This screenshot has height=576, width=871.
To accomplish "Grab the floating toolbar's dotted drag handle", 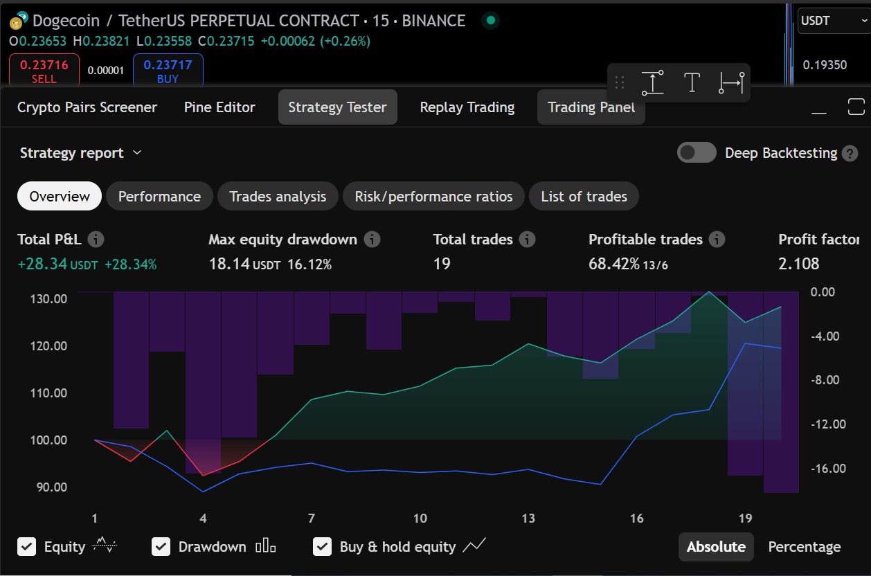I will click(x=620, y=83).
